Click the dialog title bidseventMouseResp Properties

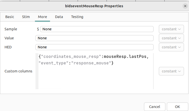coord(94,6)
